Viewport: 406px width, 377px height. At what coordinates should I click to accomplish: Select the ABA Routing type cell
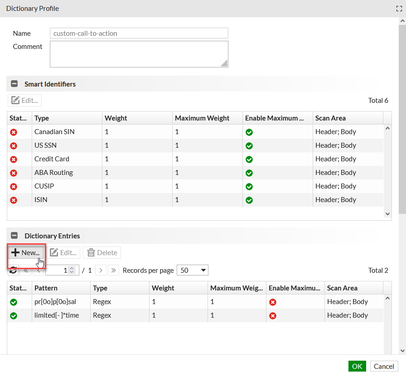(x=67, y=173)
